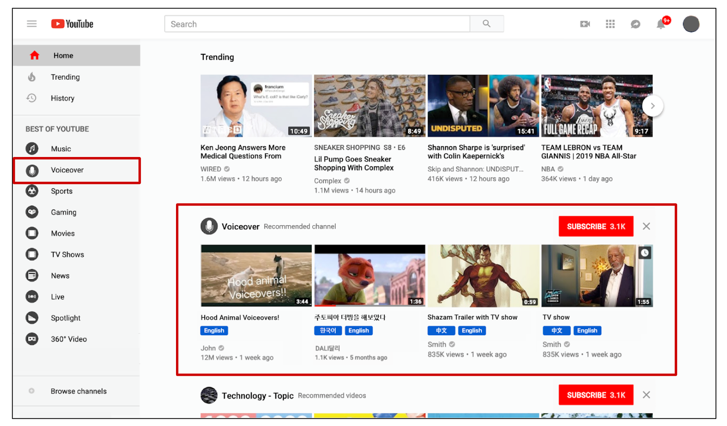Select Movies in the sidebar
This screenshot has width=727, height=426.
click(77, 233)
